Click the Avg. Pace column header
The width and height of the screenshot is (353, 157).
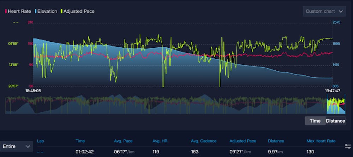pos(123,141)
